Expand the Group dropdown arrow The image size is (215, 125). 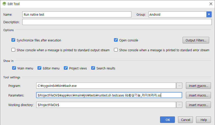(x=209, y=14)
